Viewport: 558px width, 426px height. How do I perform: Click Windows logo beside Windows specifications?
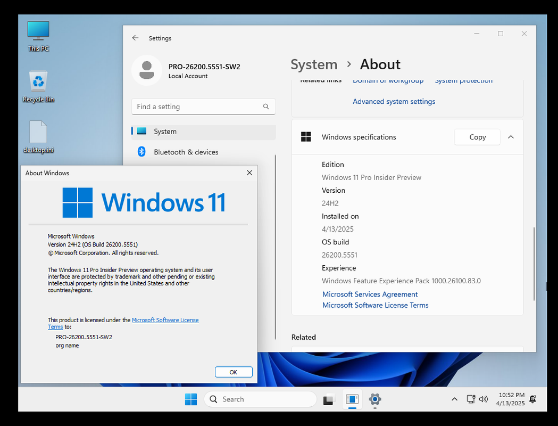click(306, 137)
